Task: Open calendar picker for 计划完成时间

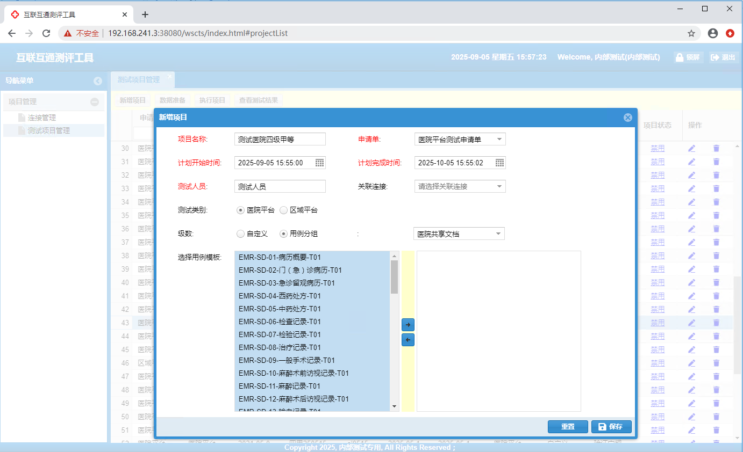Action: coord(499,163)
